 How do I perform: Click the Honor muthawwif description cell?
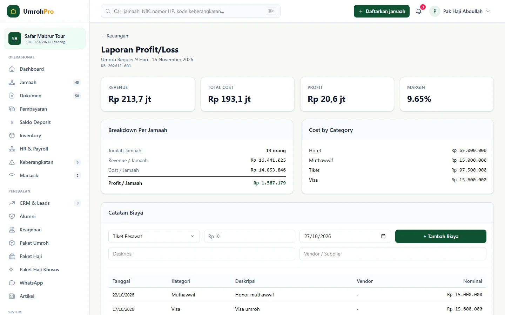pyautogui.click(x=255, y=295)
